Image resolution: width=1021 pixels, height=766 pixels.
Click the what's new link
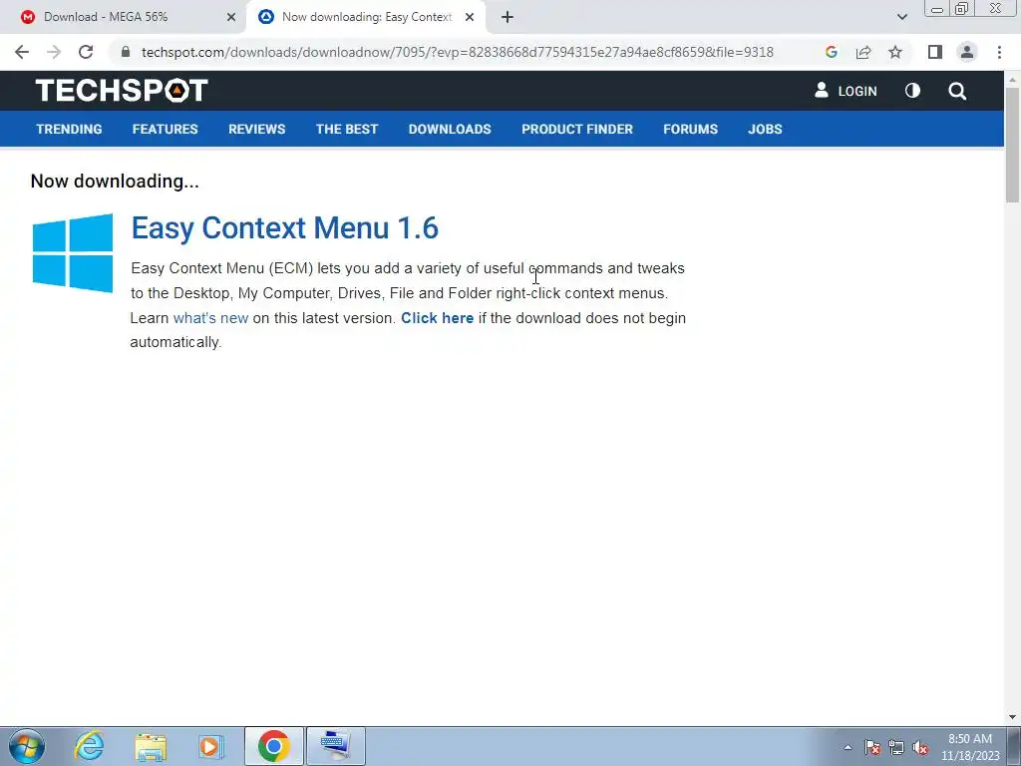click(210, 318)
